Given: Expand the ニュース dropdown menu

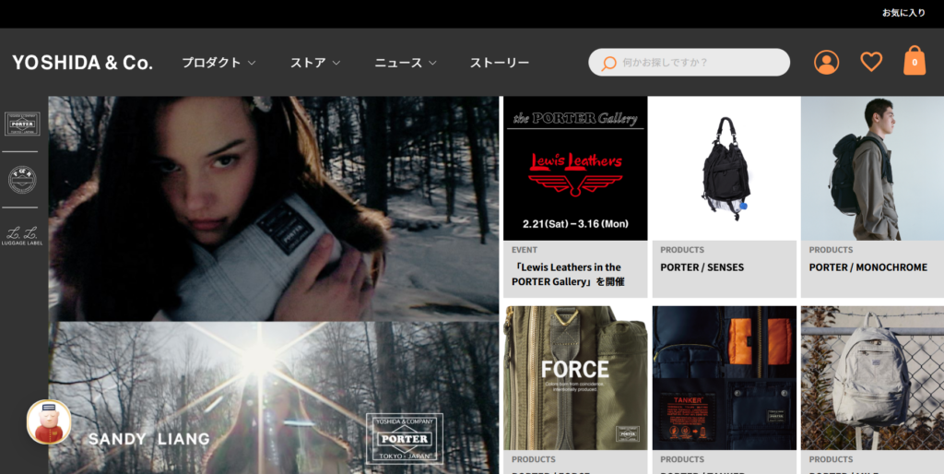Looking at the screenshot, I should click(x=405, y=63).
